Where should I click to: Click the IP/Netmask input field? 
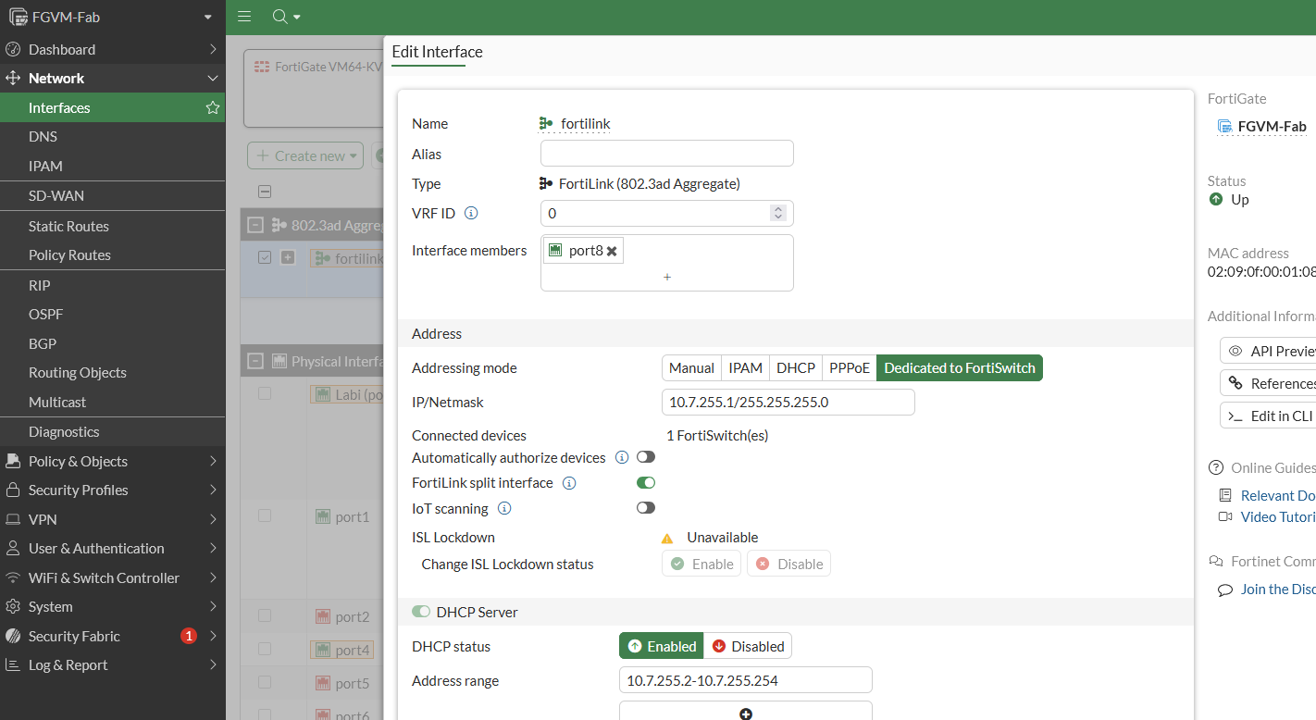pos(788,403)
